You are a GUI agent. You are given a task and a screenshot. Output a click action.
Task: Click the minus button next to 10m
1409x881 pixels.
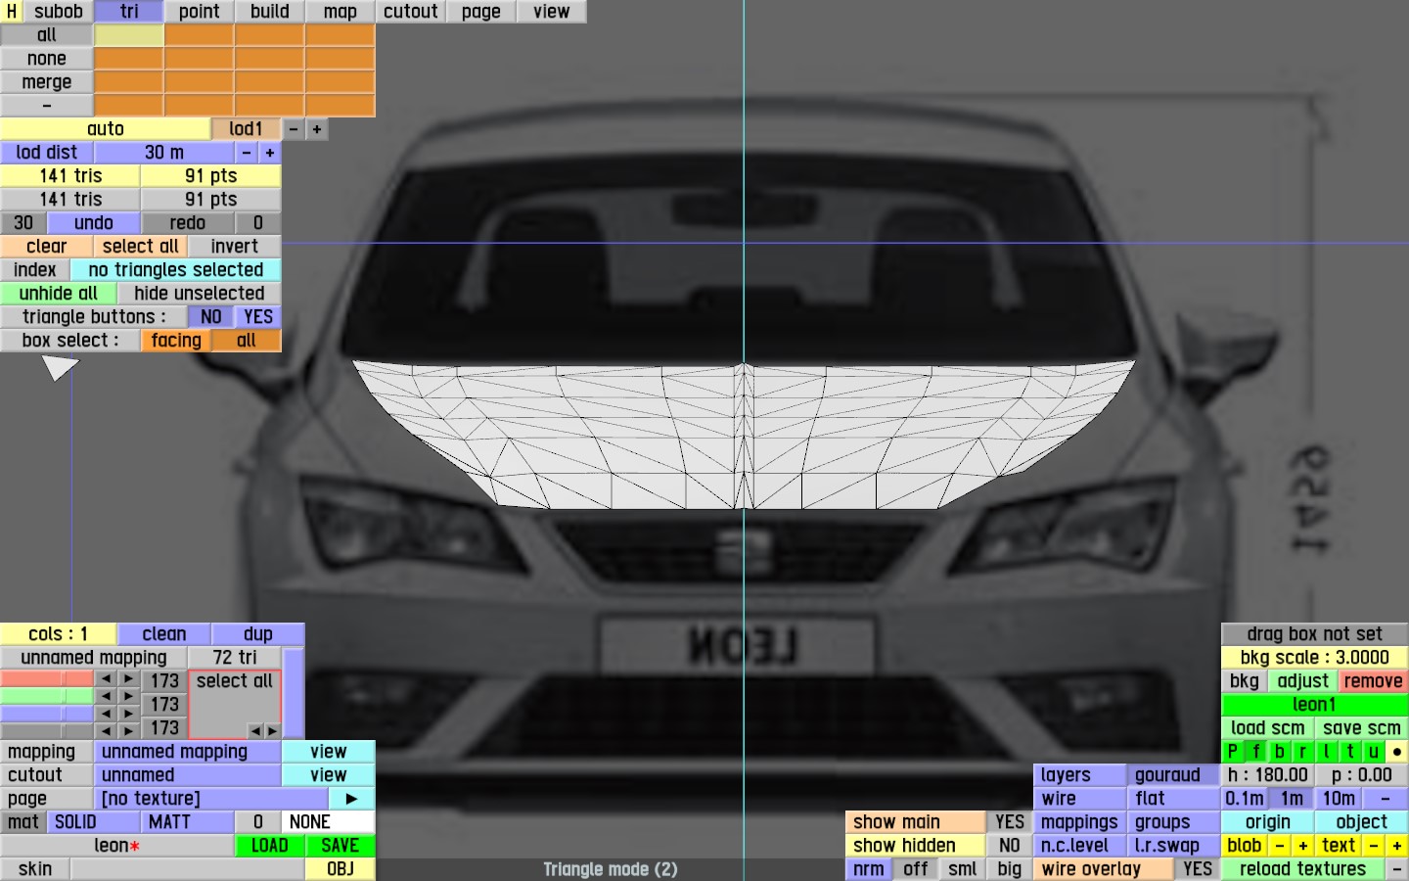click(x=1386, y=799)
